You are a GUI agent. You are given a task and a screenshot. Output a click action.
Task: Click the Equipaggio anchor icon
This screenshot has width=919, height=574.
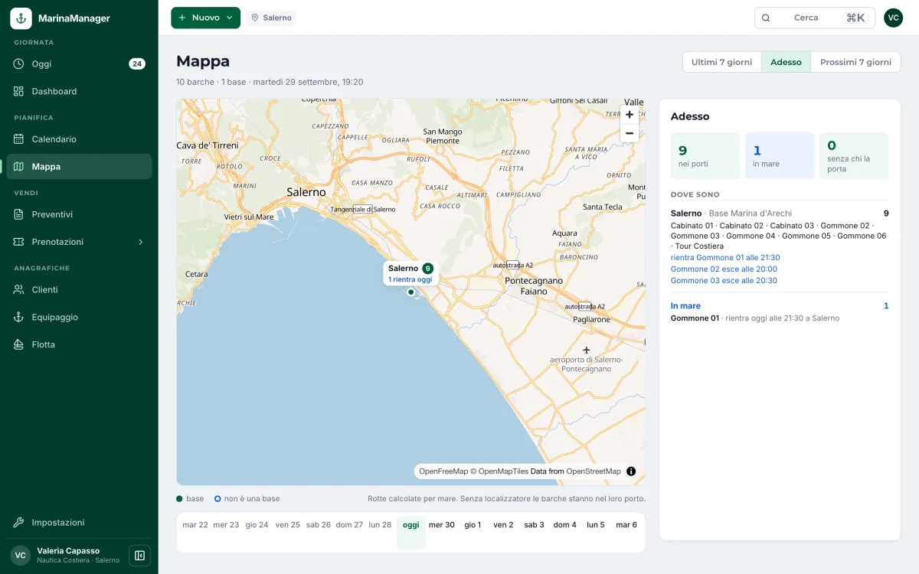pyautogui.click(x=19, y=317)
